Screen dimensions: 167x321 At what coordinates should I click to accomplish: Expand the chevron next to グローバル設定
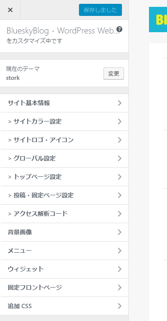120,158
